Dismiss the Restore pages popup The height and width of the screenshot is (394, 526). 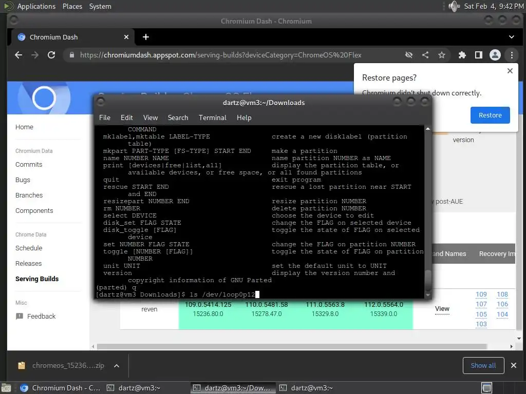click(510, 71)
